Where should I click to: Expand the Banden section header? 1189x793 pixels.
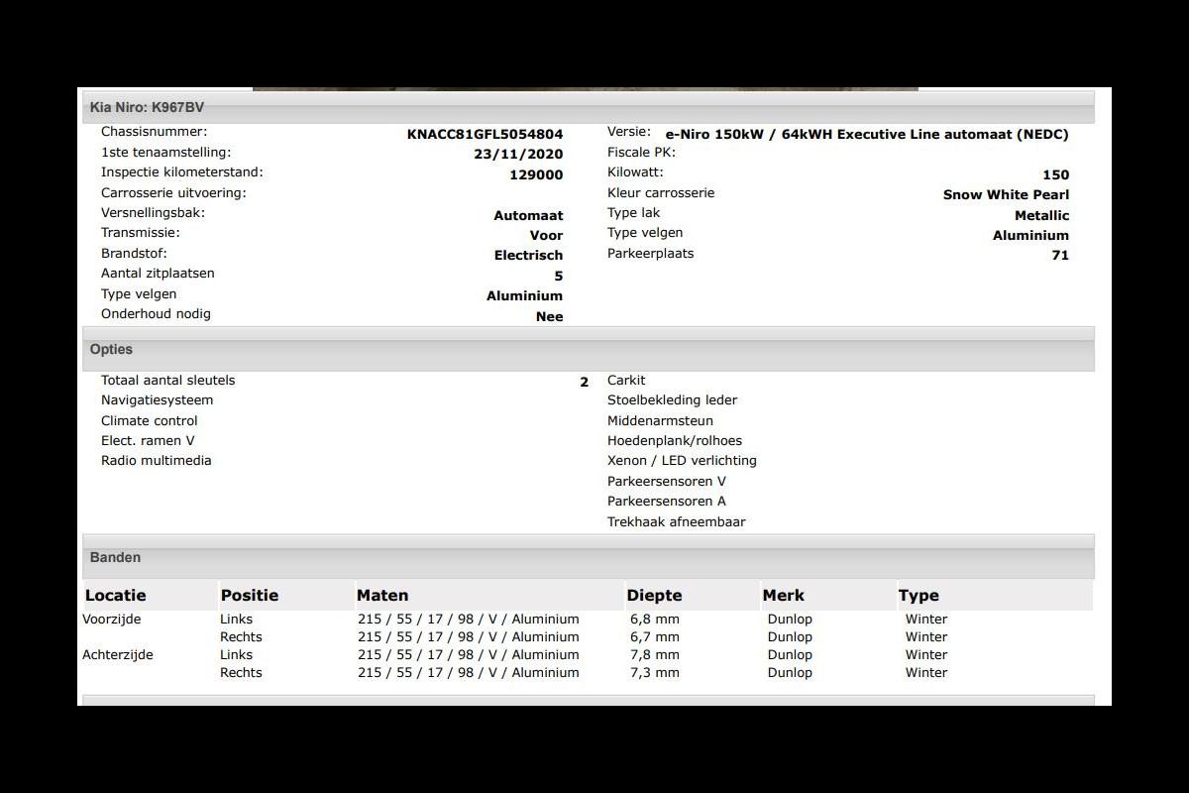click(x=115, y=558)
